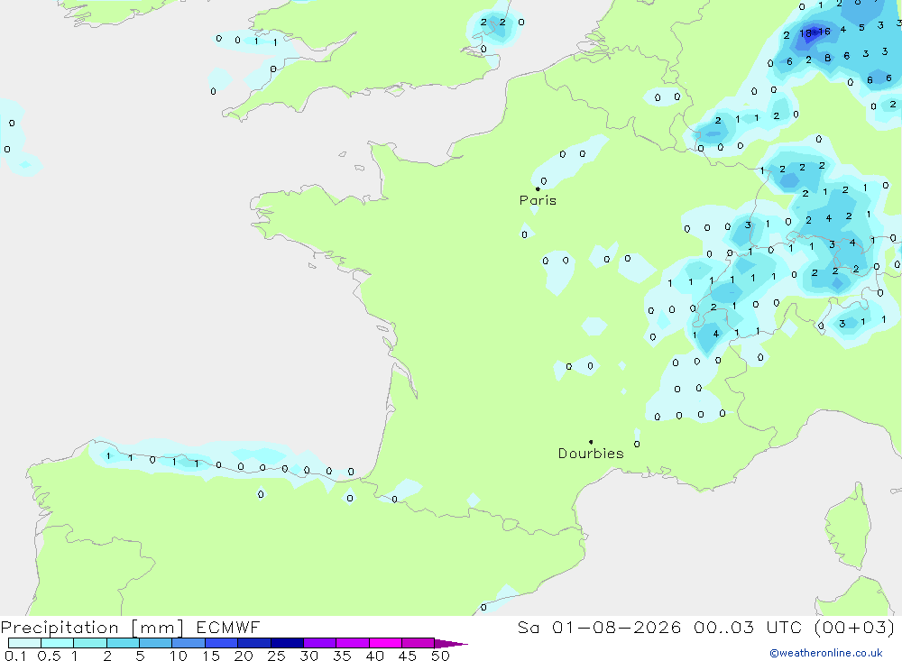902x661 pixels.
Task: Click the Paris city label
Action: pyautogui.click(x=538, y=200)
